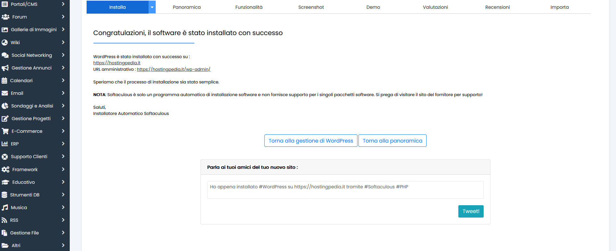Click the Altri folder icon

pos(5,245)
